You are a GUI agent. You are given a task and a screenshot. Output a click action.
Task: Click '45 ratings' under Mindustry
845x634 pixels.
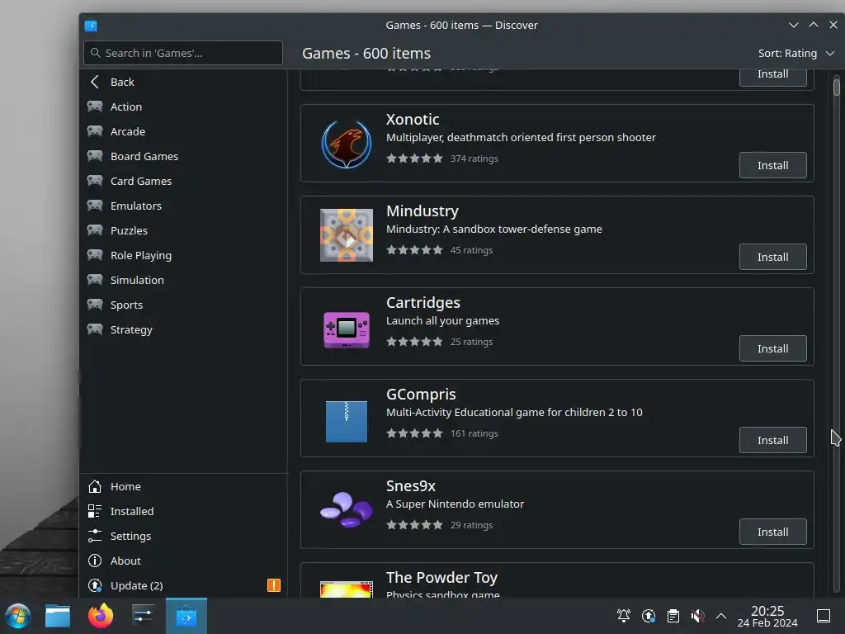(471, 250)
